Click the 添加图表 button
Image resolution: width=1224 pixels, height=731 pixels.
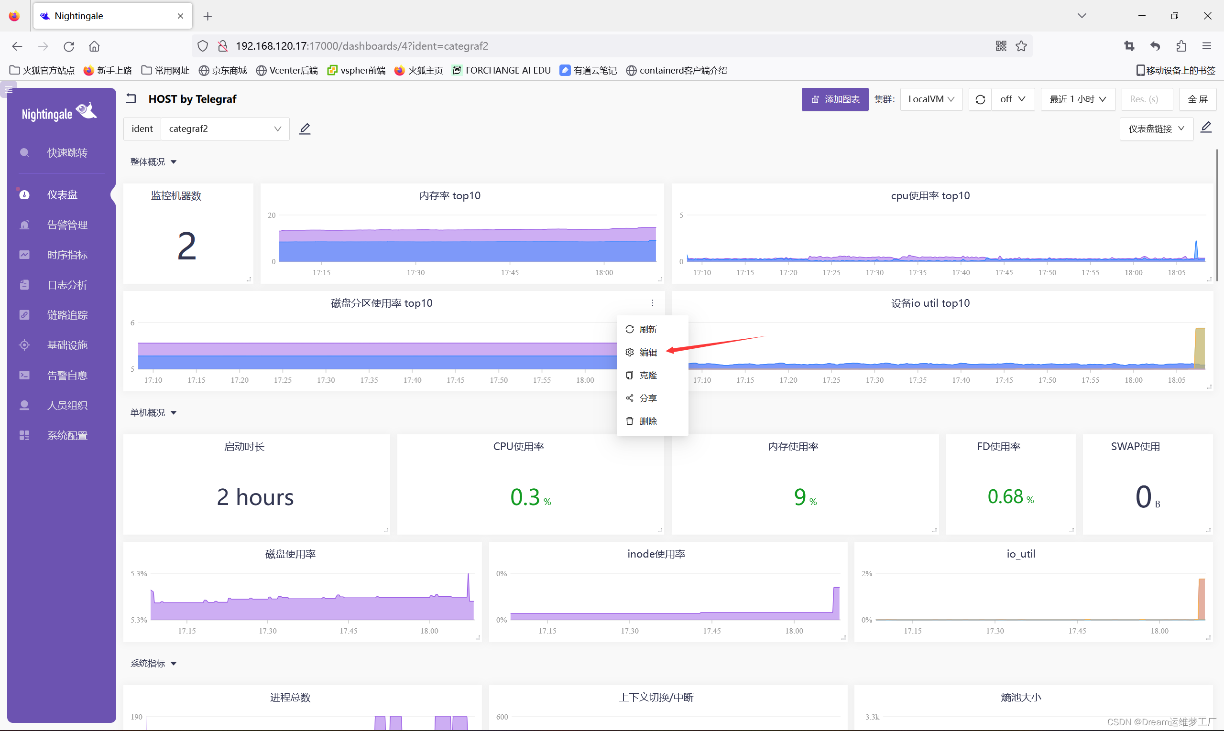click(835, 99)
